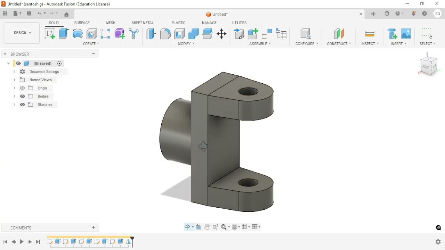Open a new design tab with plus
The width and height of the screenshot is (445, 250).
(x=373, y=14)
